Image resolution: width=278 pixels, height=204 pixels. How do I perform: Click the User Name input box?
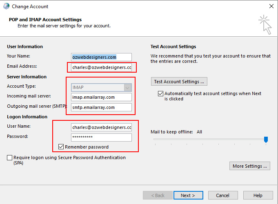[101, 127]
